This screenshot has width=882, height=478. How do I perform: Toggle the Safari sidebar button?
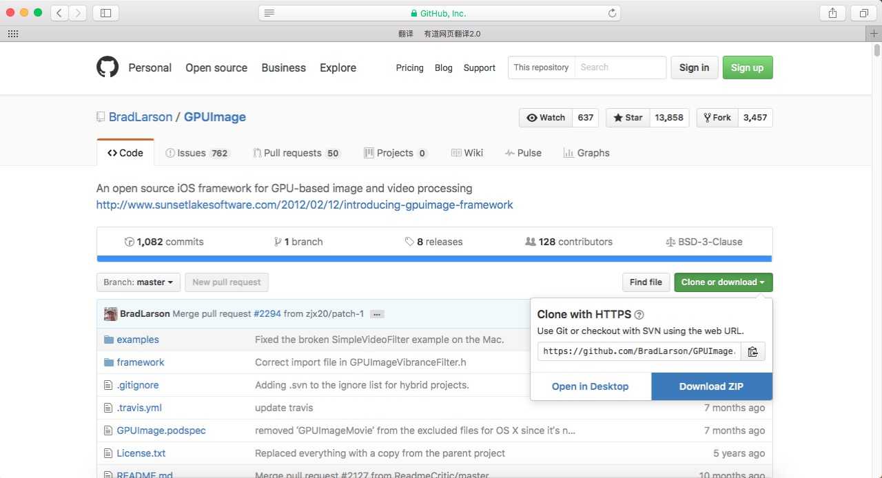point(105,13)
